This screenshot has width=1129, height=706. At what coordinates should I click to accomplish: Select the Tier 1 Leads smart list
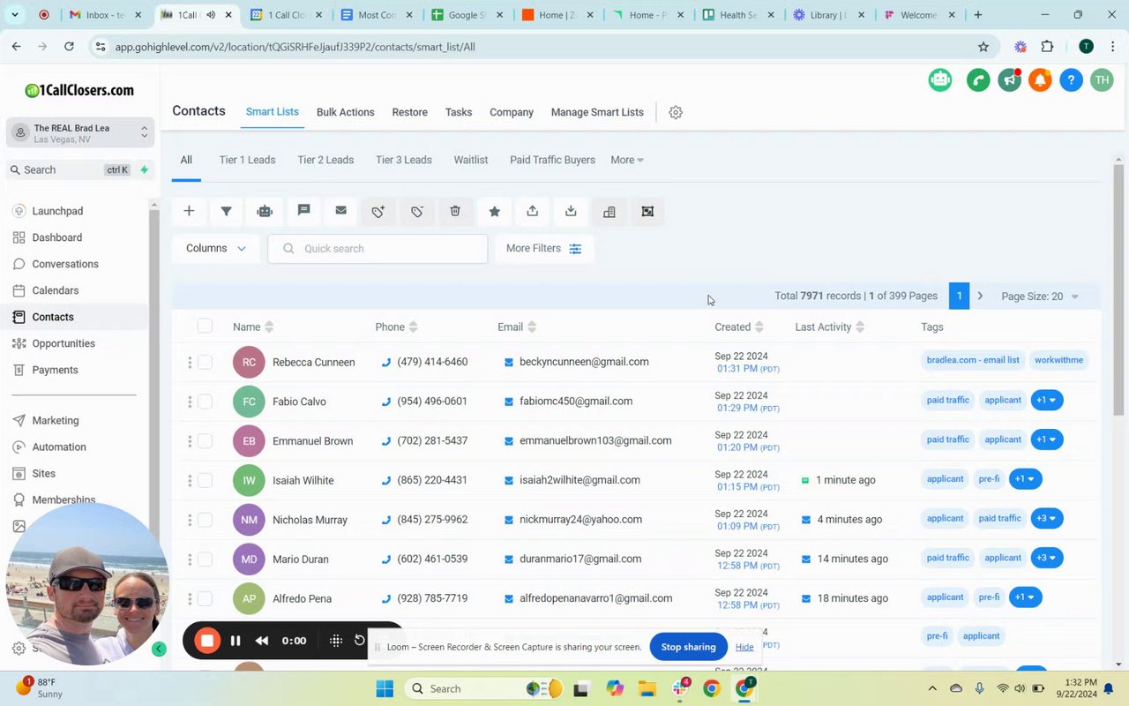coord(247,160)
